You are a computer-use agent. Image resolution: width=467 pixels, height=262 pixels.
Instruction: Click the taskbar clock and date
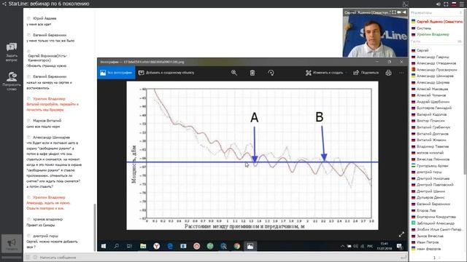tap(385, 246)
